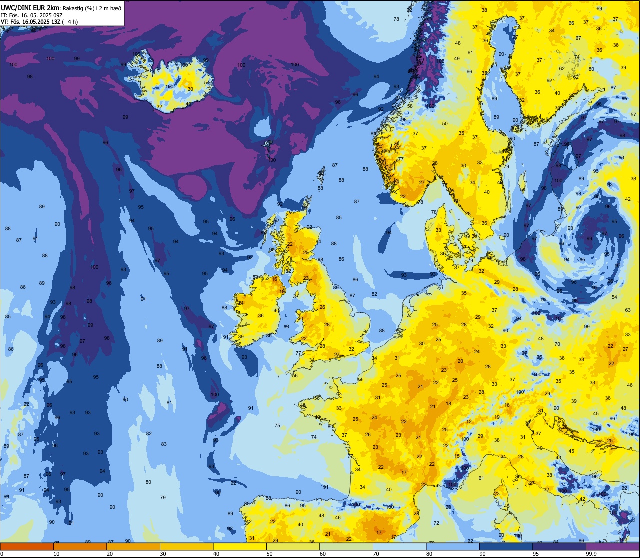Click the light blue 80–90 legend swatch
This screenshot has height=558, width=640.
(453, 546)
